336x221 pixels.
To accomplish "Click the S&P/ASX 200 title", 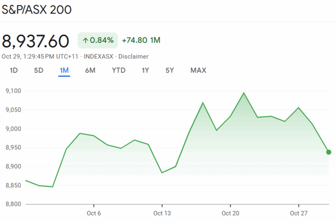I will click(37, 10).
